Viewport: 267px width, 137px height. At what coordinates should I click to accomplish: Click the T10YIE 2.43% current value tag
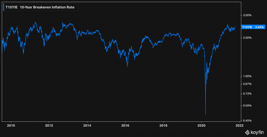click(x=253, y=27)
